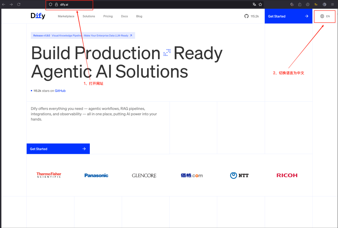This screenshot has height=228, width=338.
Task: Click the browser forward arrow
Action: pyautogui.click(x=11, y=4)
